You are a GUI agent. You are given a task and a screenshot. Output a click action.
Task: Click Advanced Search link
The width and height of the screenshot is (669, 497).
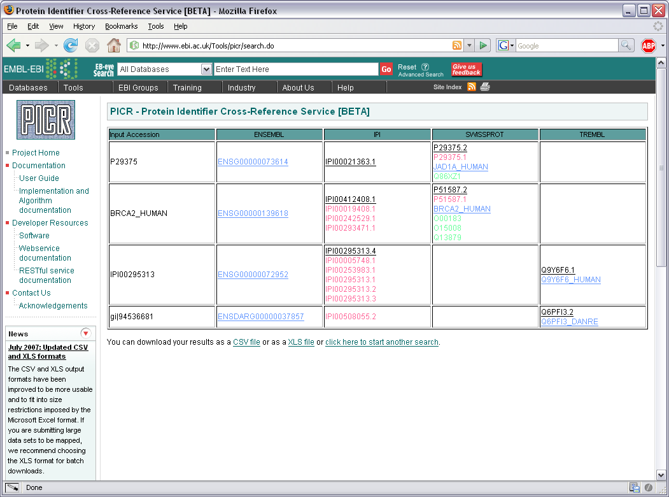421,75
